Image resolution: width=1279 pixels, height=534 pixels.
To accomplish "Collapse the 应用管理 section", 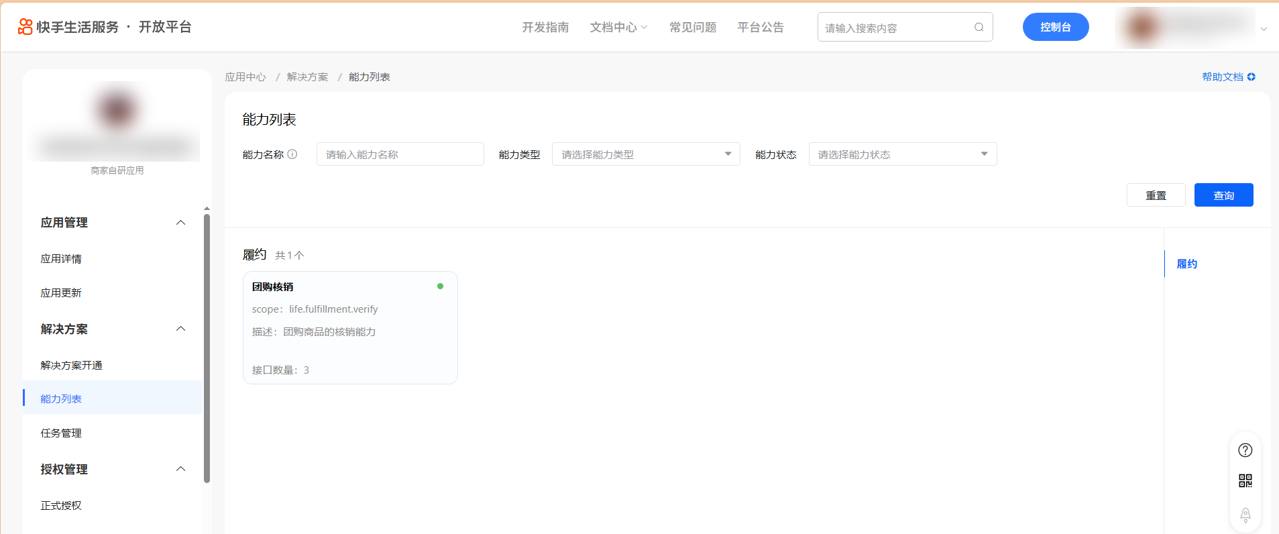I will 180,223.
